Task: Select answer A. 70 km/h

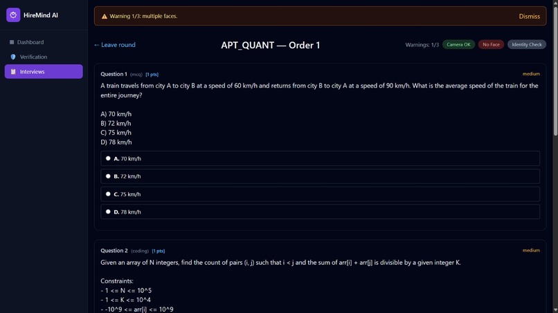Action: 320,158
